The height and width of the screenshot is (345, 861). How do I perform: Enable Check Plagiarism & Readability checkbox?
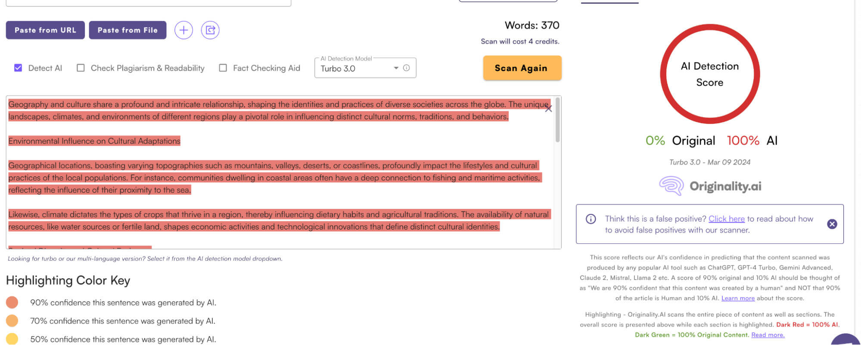point(81,68)
